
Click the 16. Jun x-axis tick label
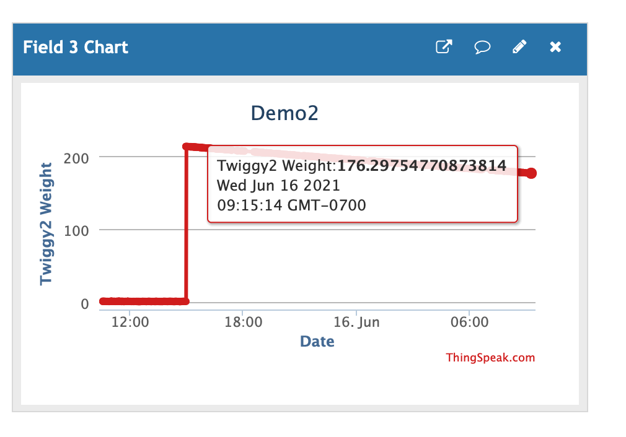(356, 322)
